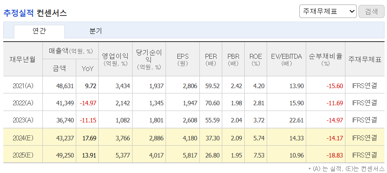The image size is (387, 173).
Task: Click operating profit value 1,082
Action: click(x=123, y=120)
